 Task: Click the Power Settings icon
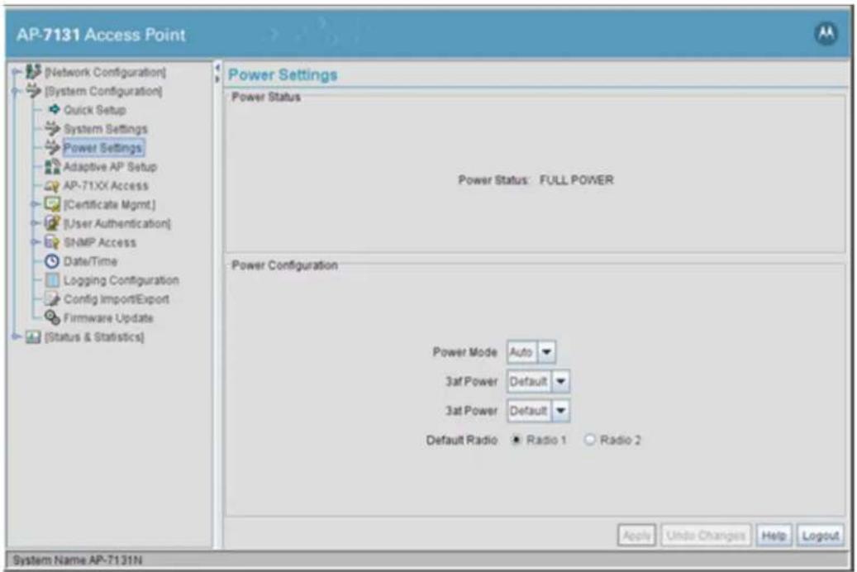point(52,147)
